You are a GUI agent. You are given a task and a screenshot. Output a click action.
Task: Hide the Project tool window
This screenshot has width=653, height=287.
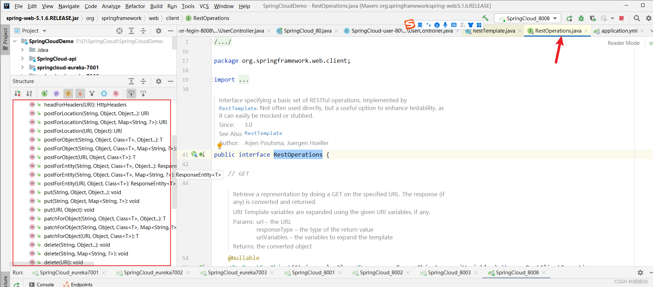(x=171, y=31)
